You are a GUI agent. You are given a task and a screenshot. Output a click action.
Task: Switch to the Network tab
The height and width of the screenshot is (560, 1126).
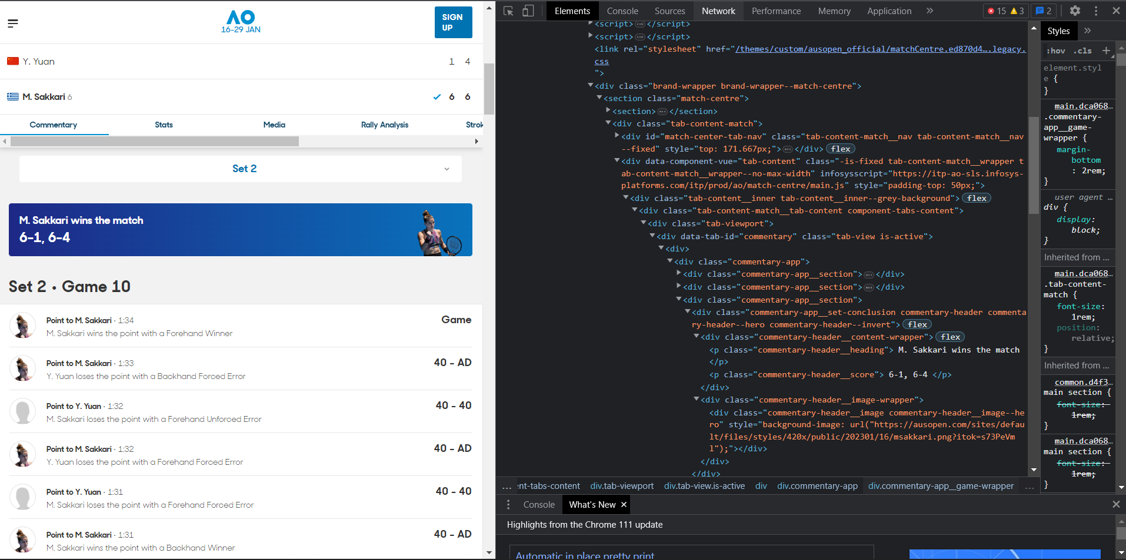pyautogui.click(x=718, y=11)
